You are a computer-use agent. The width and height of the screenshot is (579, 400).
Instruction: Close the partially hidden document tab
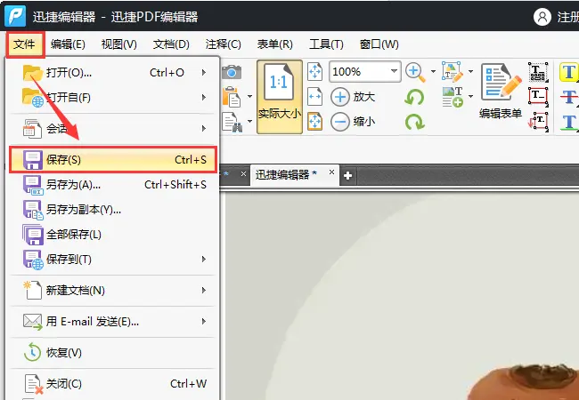click(243, 173)
